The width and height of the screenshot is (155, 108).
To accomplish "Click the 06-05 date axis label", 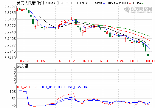I will 40,61.
